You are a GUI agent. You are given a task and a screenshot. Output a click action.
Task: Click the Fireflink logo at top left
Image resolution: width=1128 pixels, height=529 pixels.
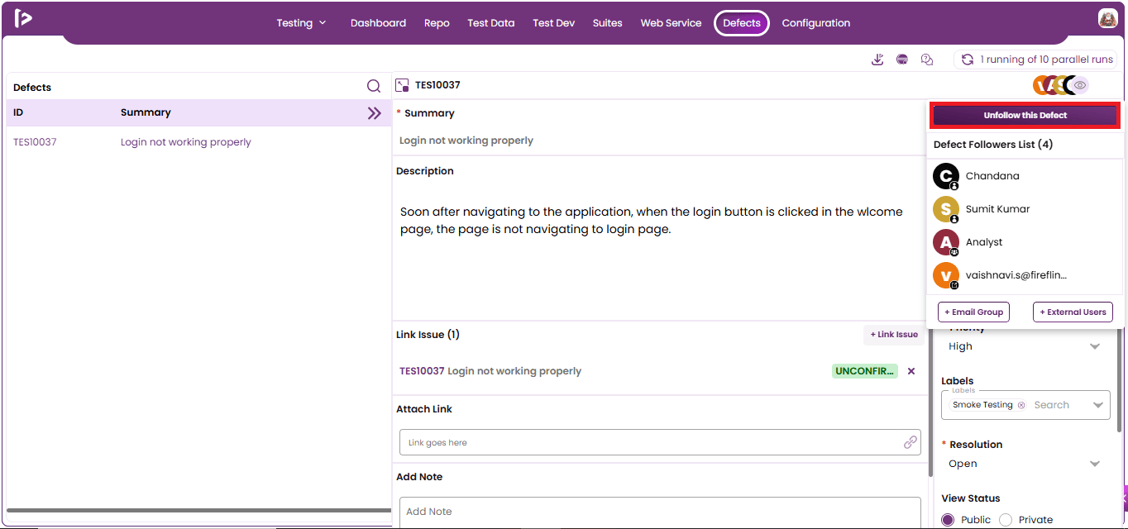tap(23, 18)
